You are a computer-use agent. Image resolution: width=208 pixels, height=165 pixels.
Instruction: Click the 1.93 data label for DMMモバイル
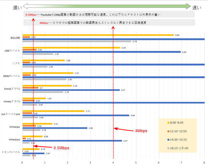click(x=70, y=80)
